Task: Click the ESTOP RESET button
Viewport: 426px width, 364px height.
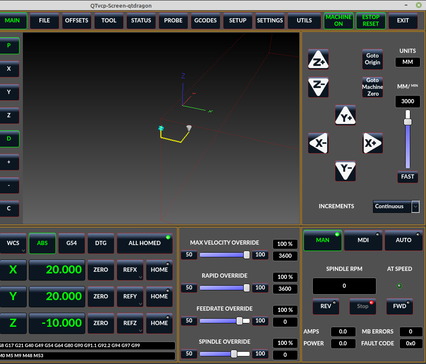Action: pos(371,21)
